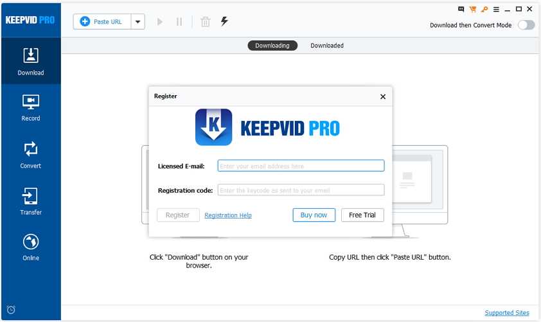
Task: Click the Free Trial button
Action: point(362,215)
